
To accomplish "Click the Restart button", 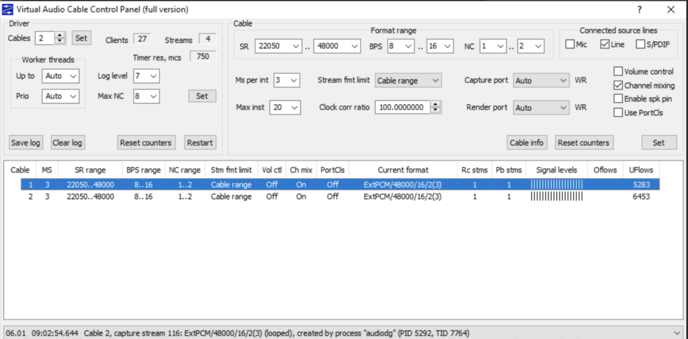I will point(200,142).
